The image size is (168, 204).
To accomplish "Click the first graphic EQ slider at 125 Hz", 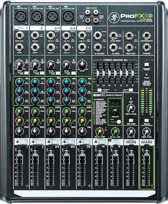I will click(x=98, y=73).
